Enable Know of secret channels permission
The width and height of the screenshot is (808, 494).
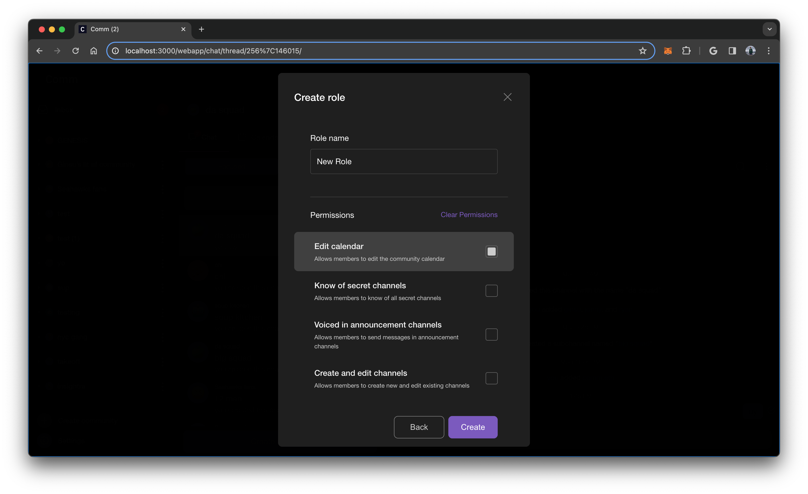coord(491,291)
